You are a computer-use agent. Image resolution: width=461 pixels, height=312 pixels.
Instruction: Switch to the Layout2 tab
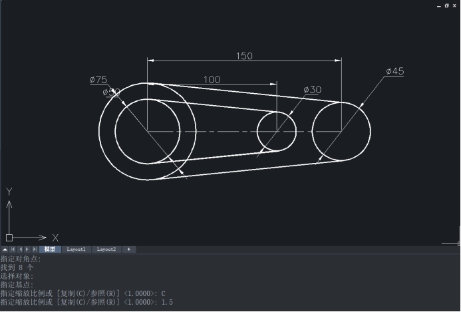coord(106,249)
